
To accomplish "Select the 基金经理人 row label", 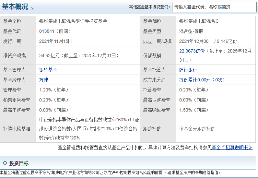I will point(15,80).
